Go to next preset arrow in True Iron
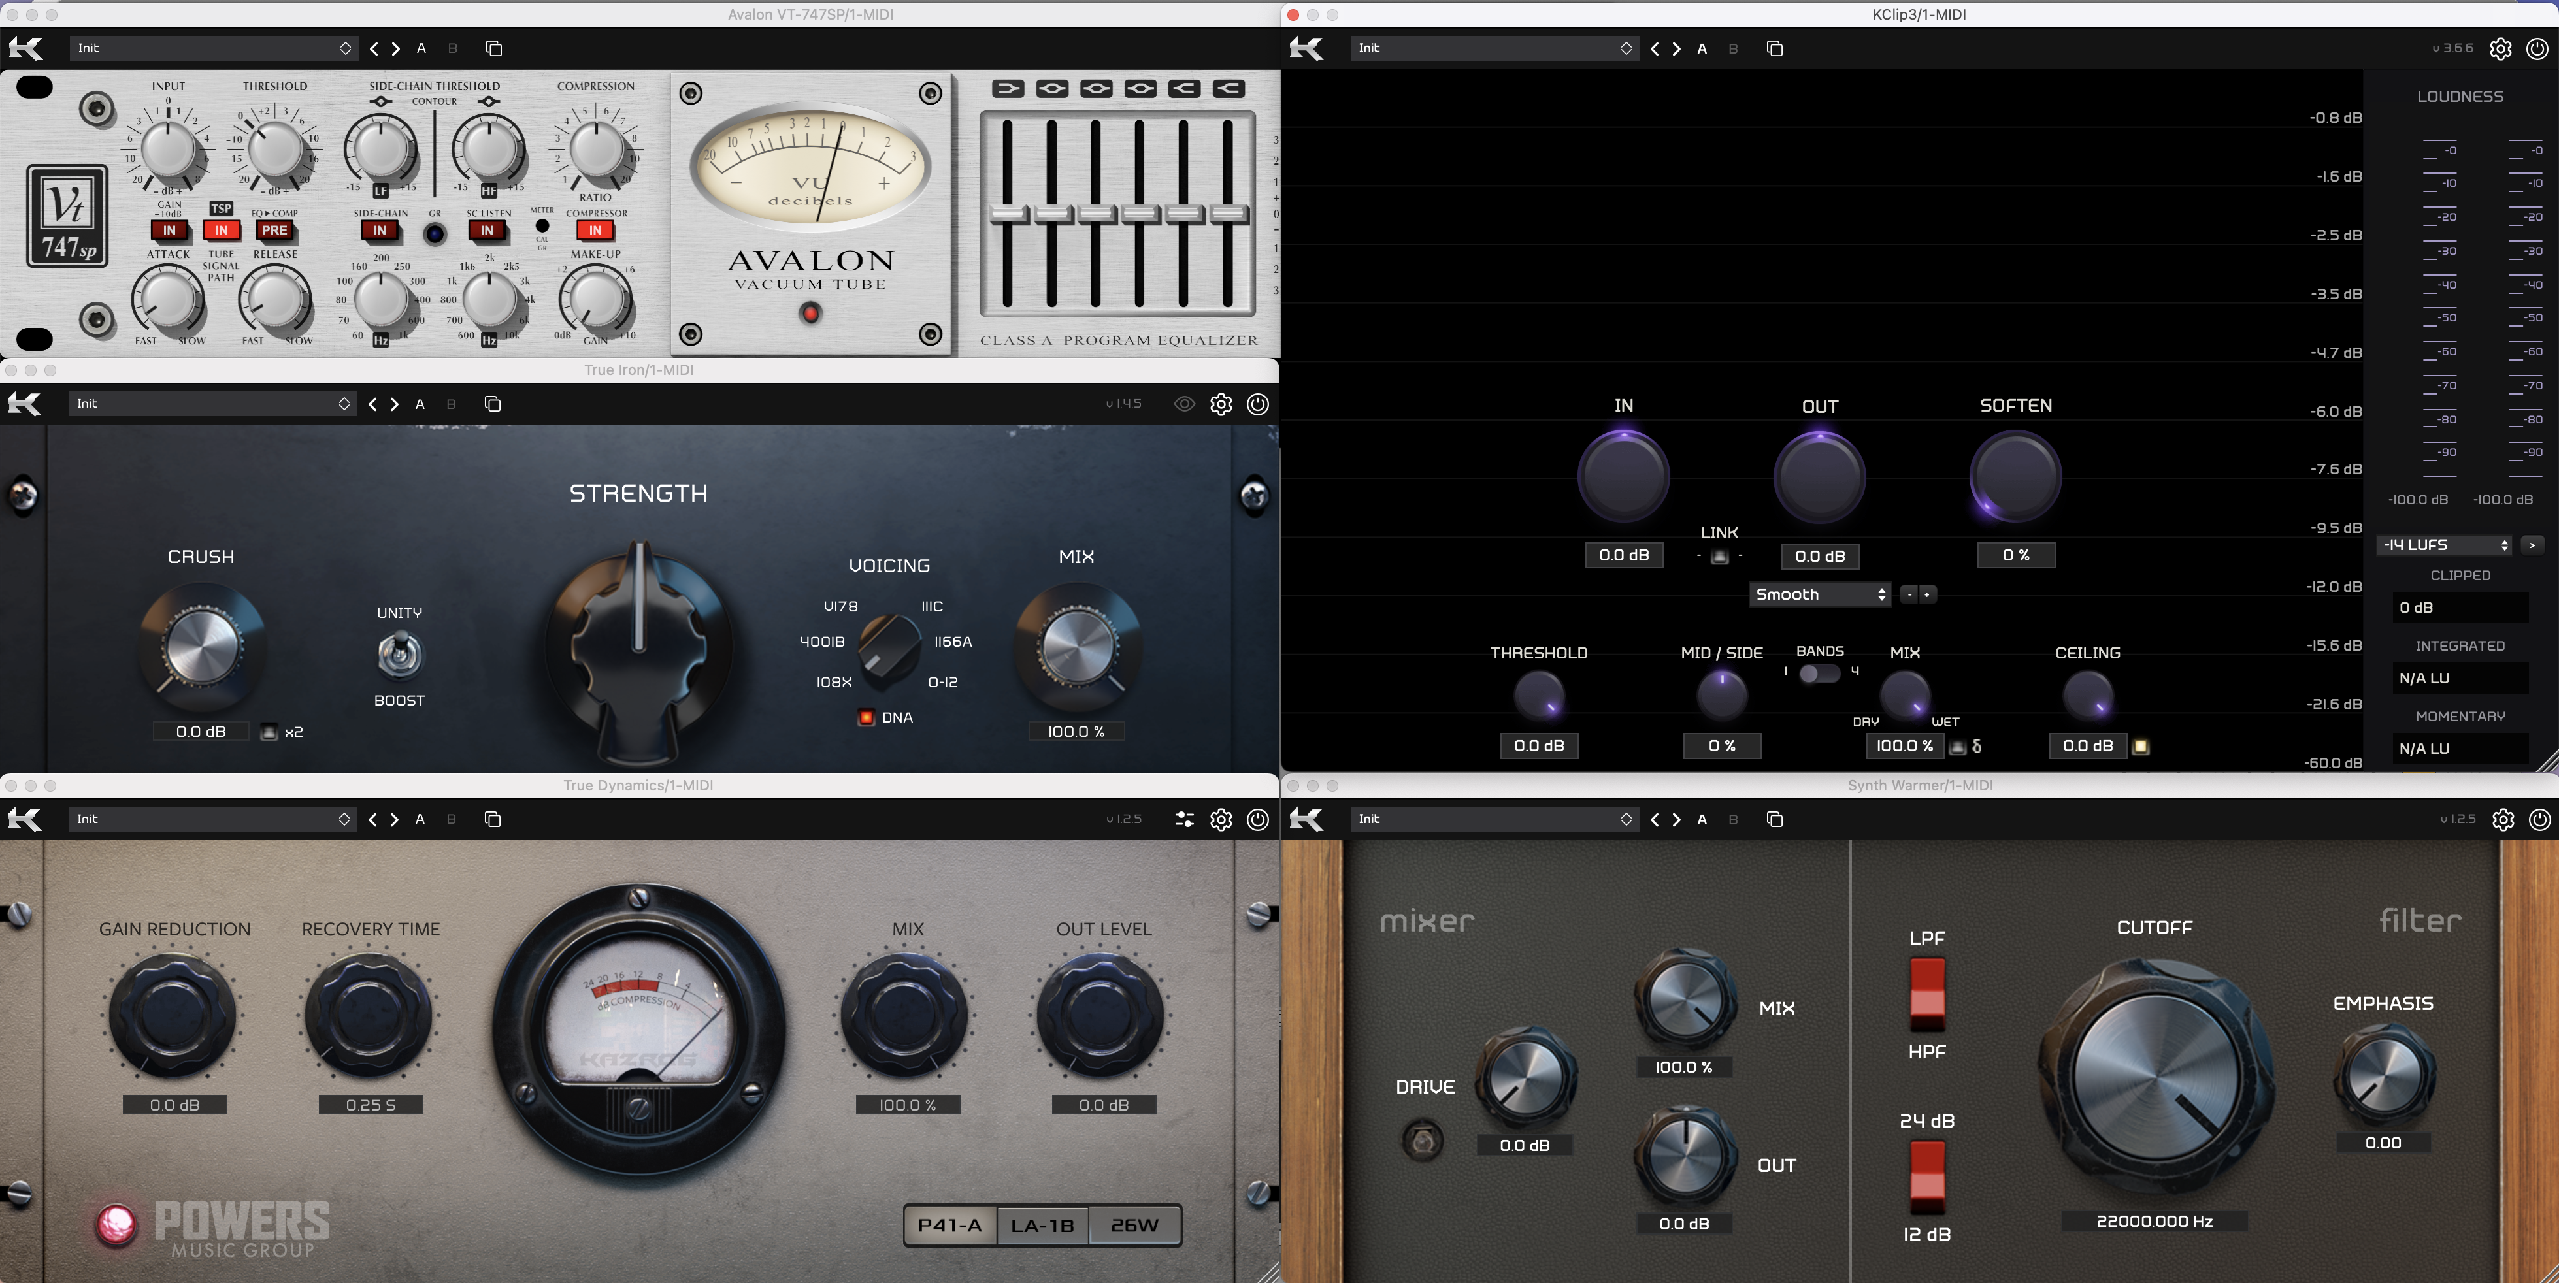2559x1283 pixels. [x=395, y=404]
